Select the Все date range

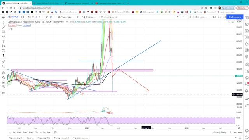click(x=48, y=133)
